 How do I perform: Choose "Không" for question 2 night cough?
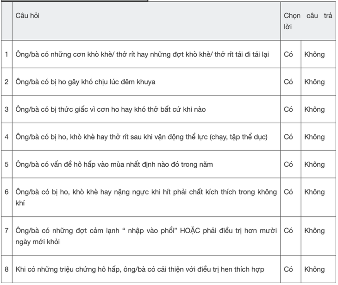coord(314,82)
